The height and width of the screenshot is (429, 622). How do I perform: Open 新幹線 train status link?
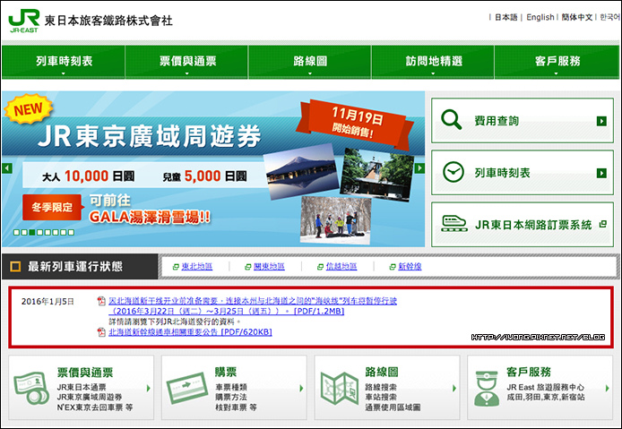point(410,266)
